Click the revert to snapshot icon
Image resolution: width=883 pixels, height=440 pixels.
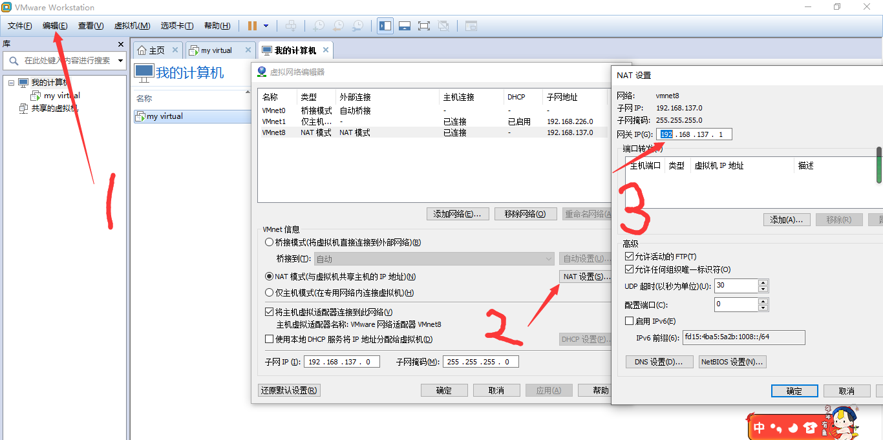(x=338, y=26)
